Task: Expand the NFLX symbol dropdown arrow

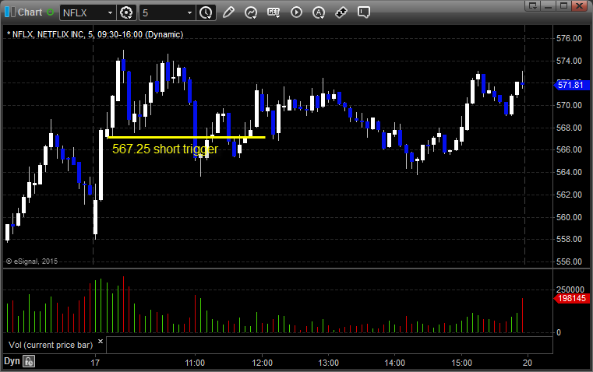Action: [110, 12]
